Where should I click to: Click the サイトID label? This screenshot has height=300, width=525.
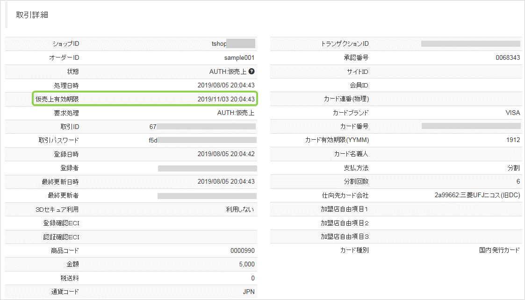click(x=358, y=71)
